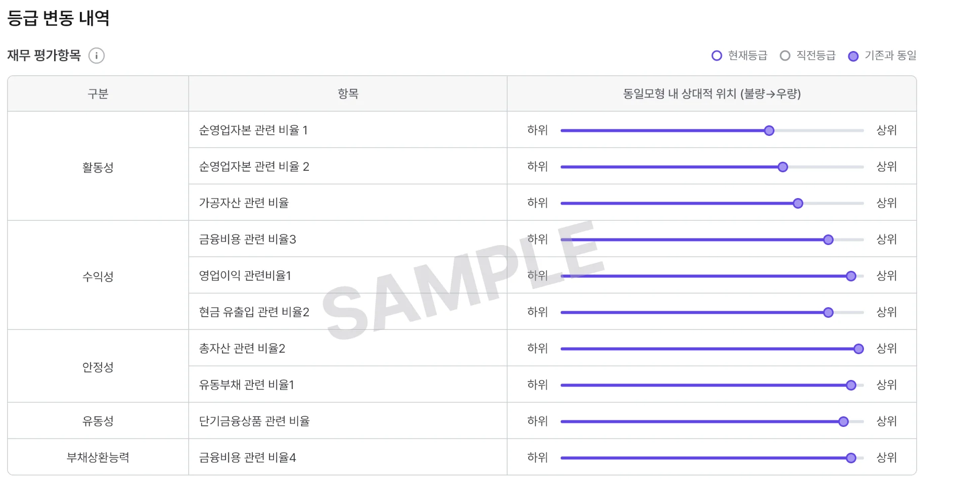Select the 현재등급 legend indicator
The width and height of the screenshot is (957, 482).
tap(716, 56)
